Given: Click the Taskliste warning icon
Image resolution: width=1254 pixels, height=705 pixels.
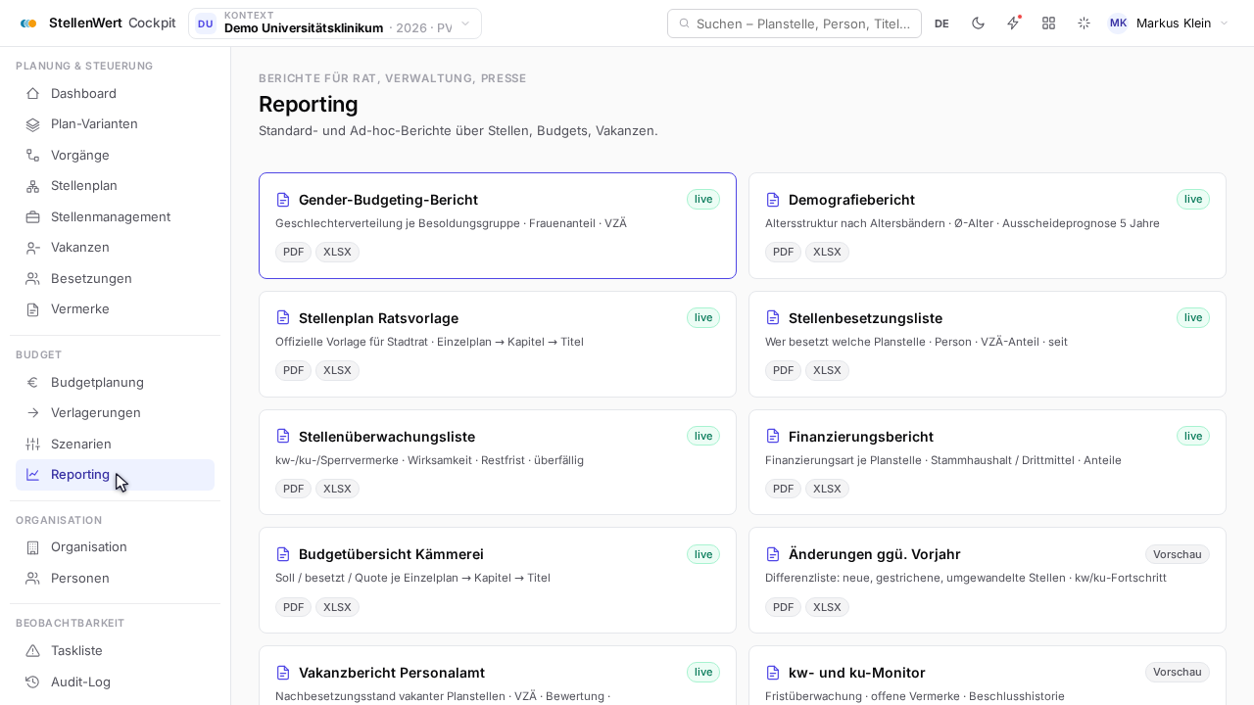Looking at the screenshot, I should [x=32, y=651].
